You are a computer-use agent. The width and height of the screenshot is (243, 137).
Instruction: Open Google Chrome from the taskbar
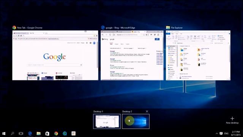coord(56,134)
